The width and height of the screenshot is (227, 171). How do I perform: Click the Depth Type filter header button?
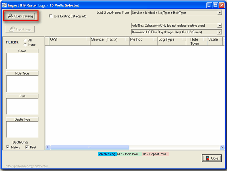pos(22,120)
